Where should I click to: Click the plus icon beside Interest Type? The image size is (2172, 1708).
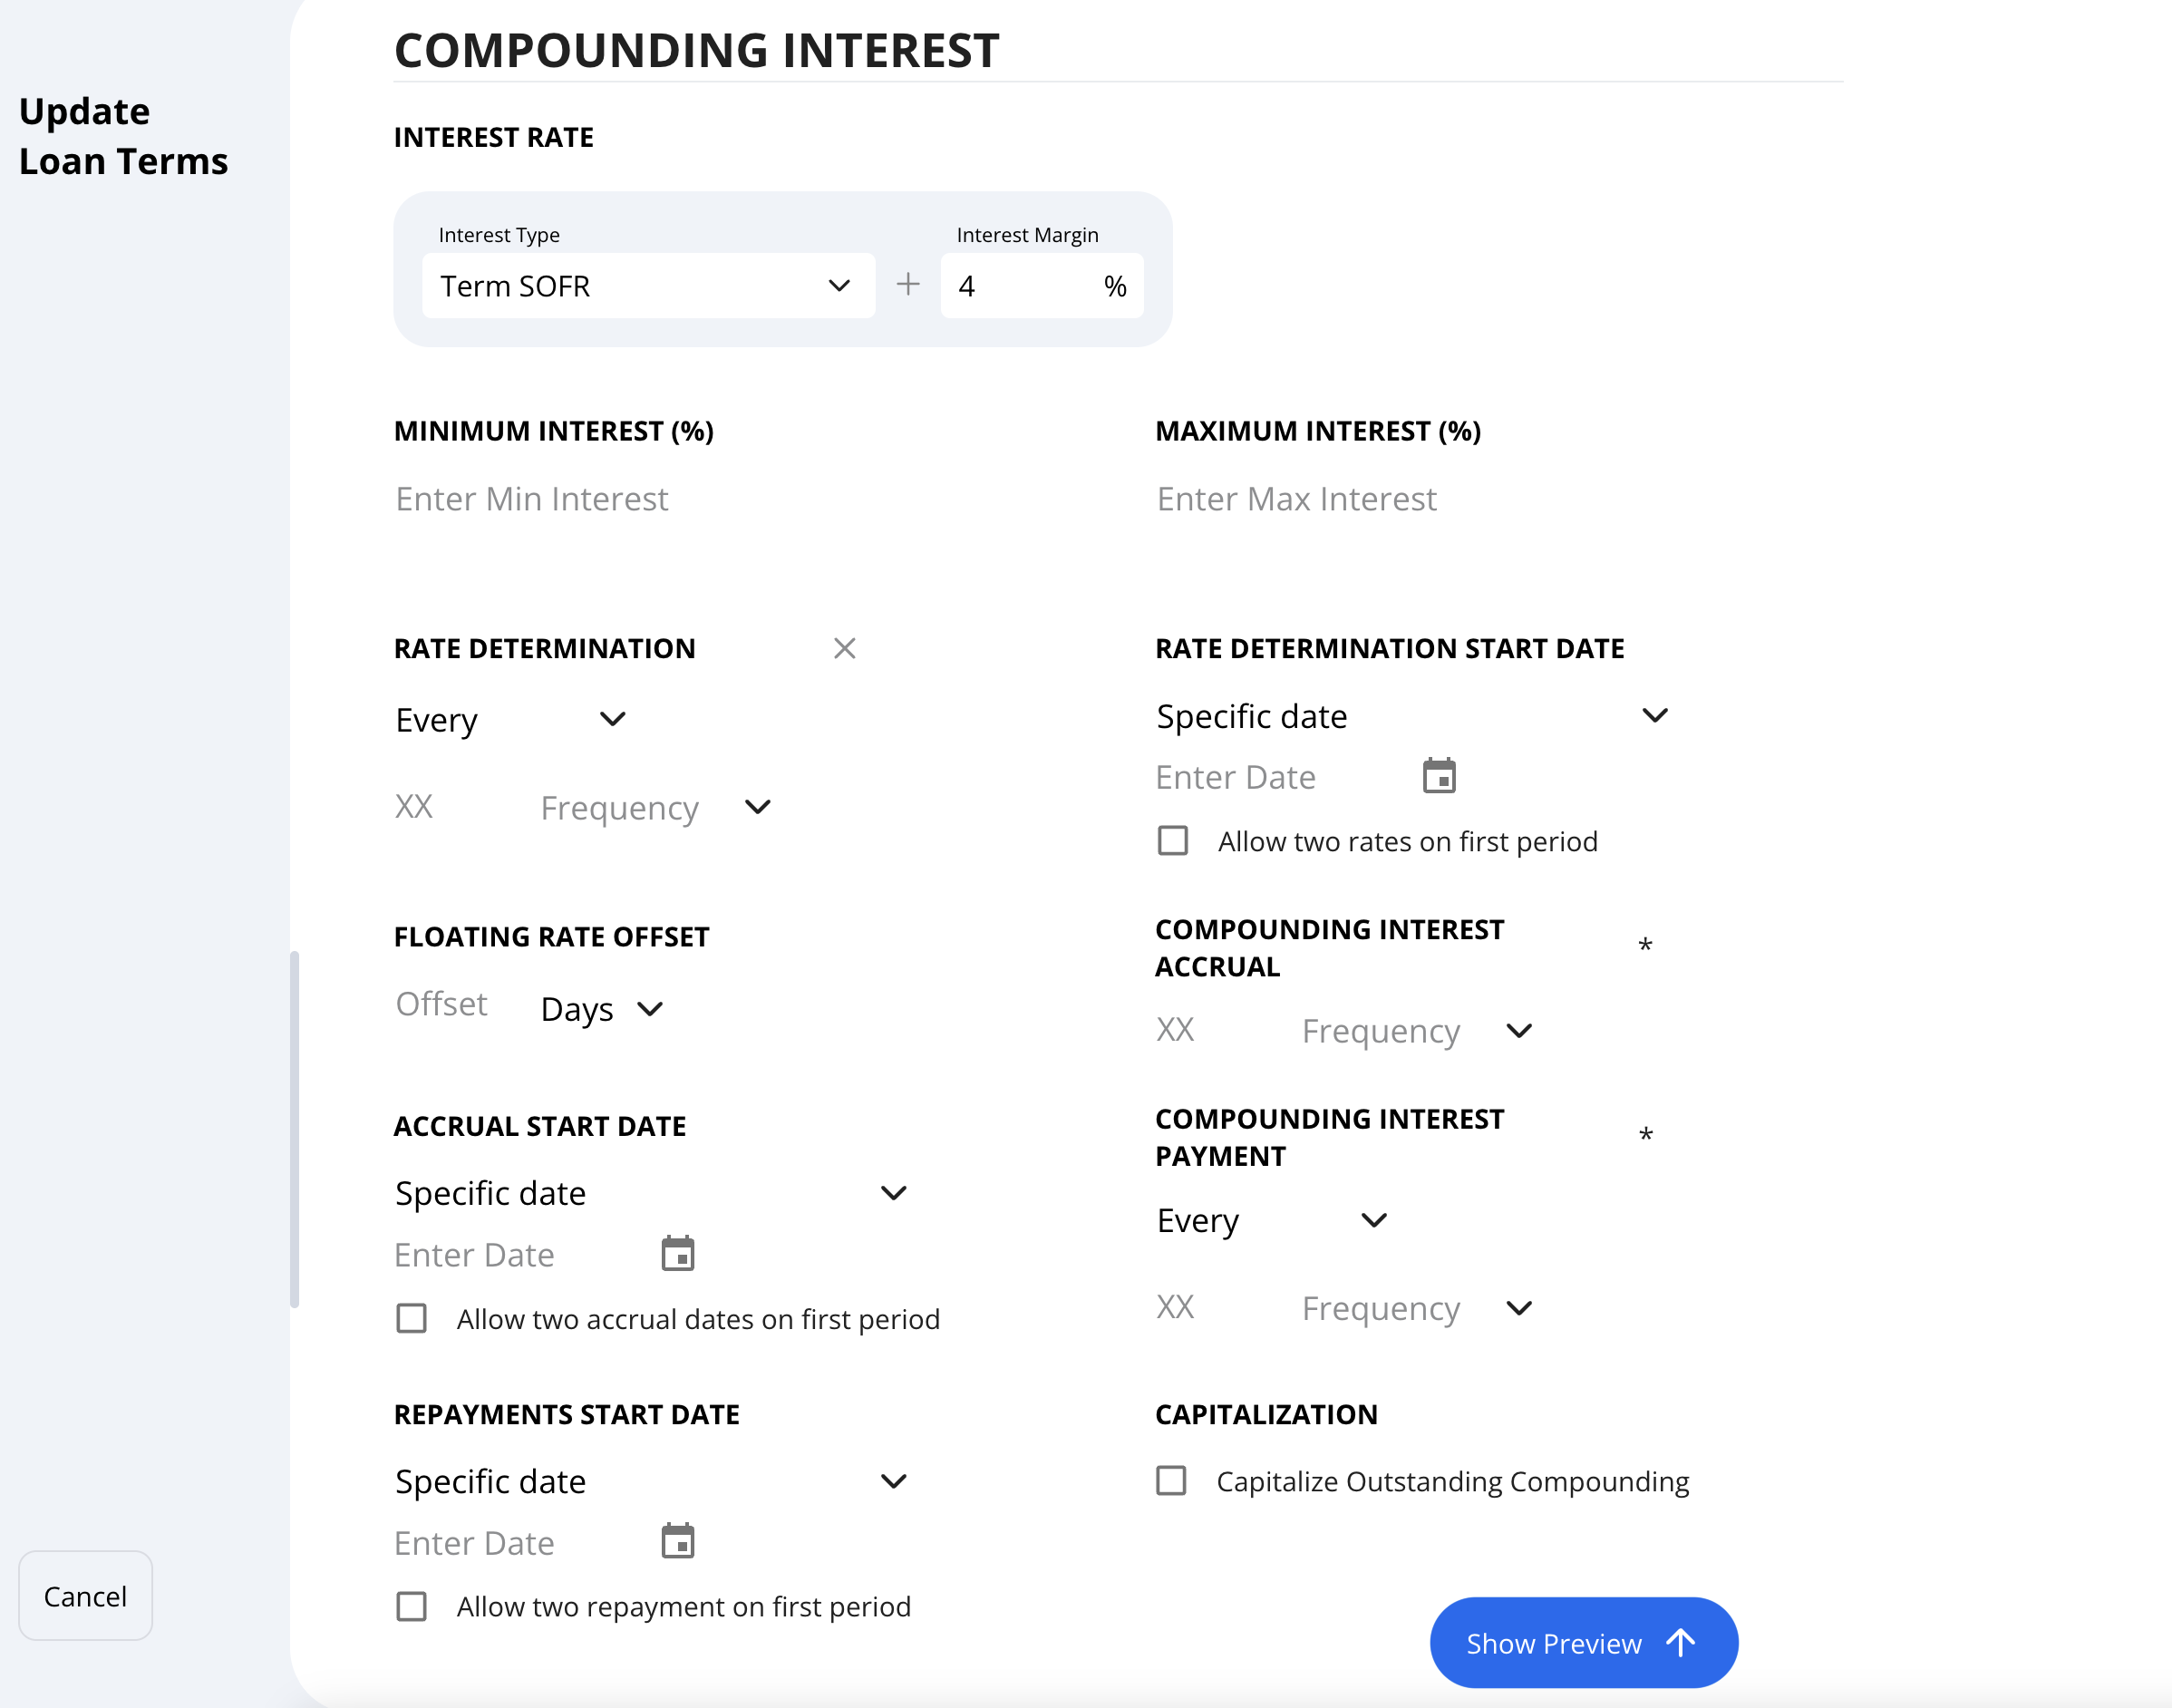908,285
